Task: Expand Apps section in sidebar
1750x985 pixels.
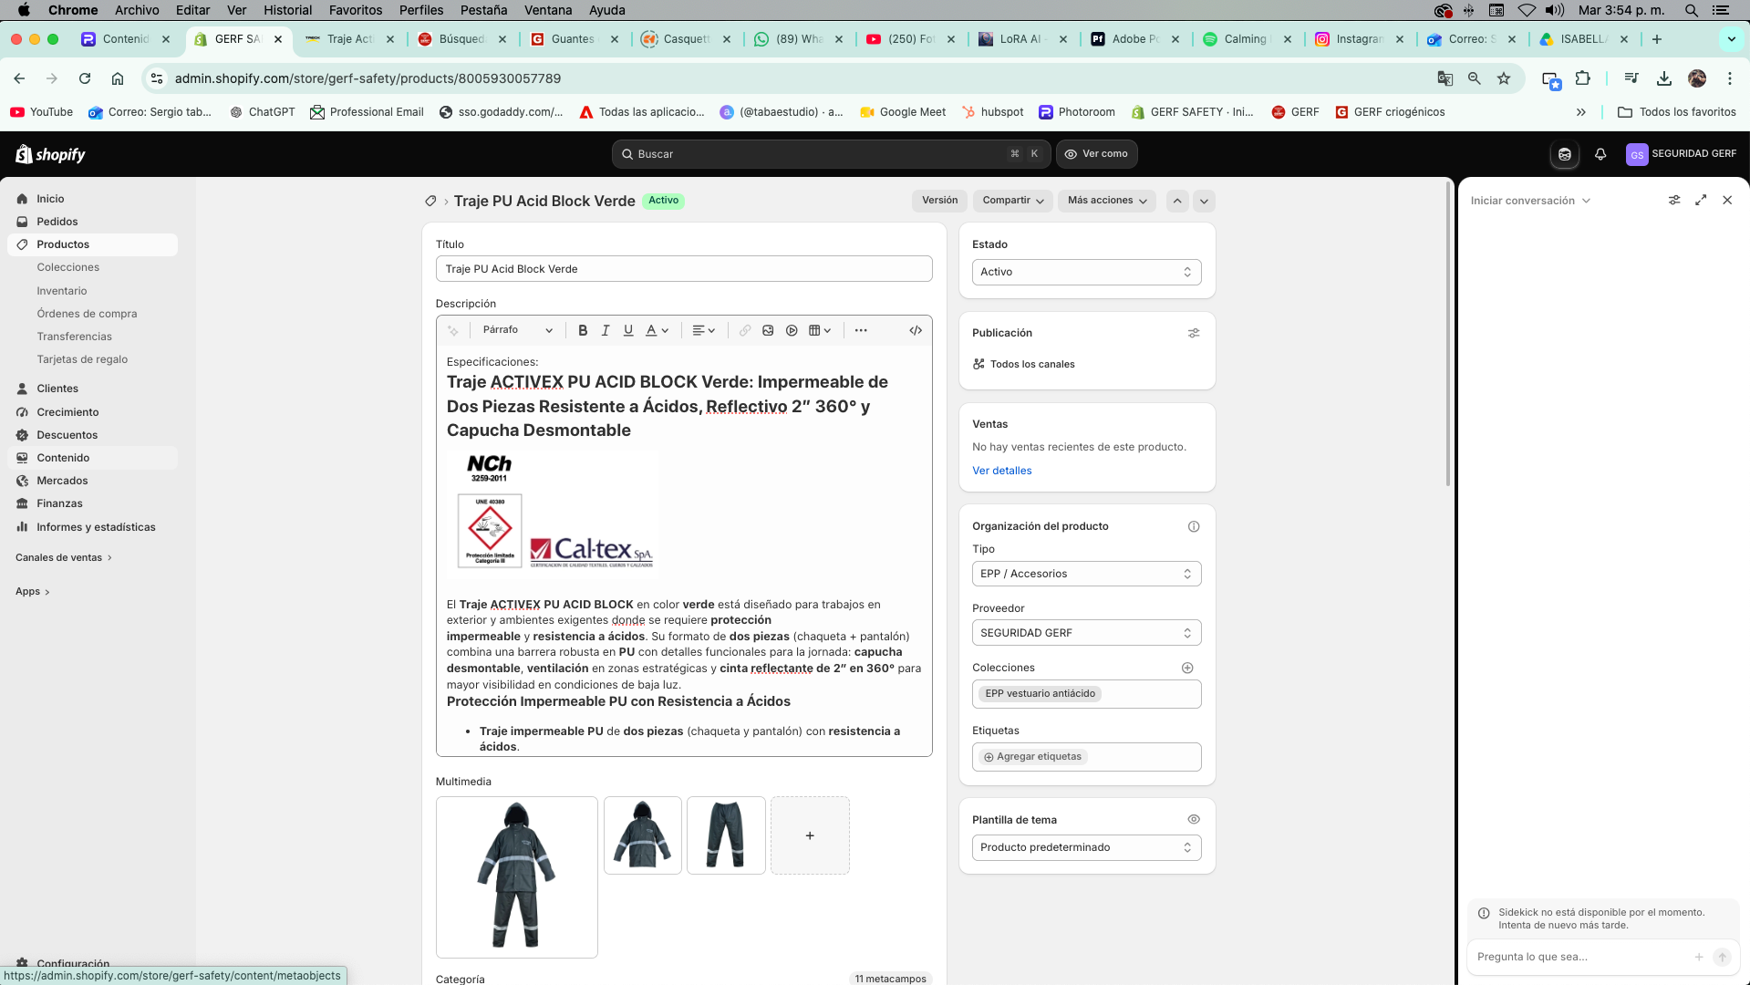Action: (33, 591)
